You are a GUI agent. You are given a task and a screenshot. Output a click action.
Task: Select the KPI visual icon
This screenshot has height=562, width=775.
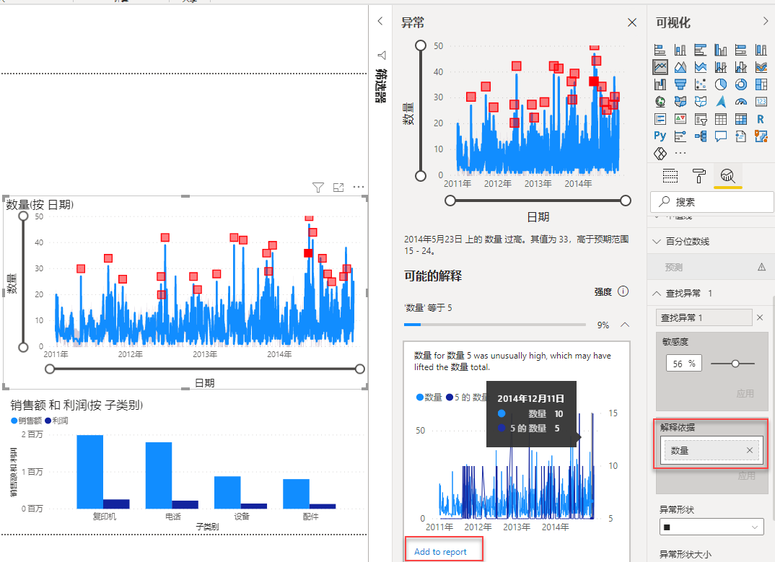[680, 118]
